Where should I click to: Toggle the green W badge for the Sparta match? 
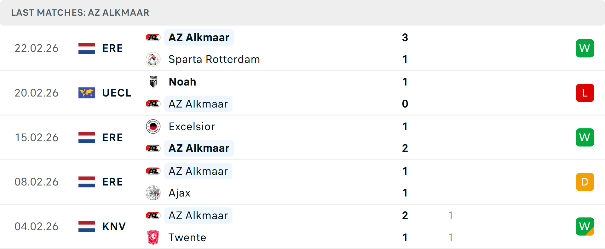585,48
